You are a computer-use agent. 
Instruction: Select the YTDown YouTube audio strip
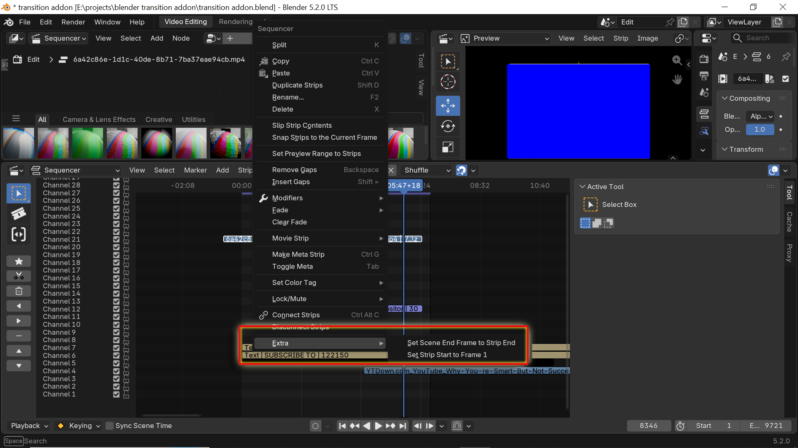pyautogui.click(x=467, y=371)
